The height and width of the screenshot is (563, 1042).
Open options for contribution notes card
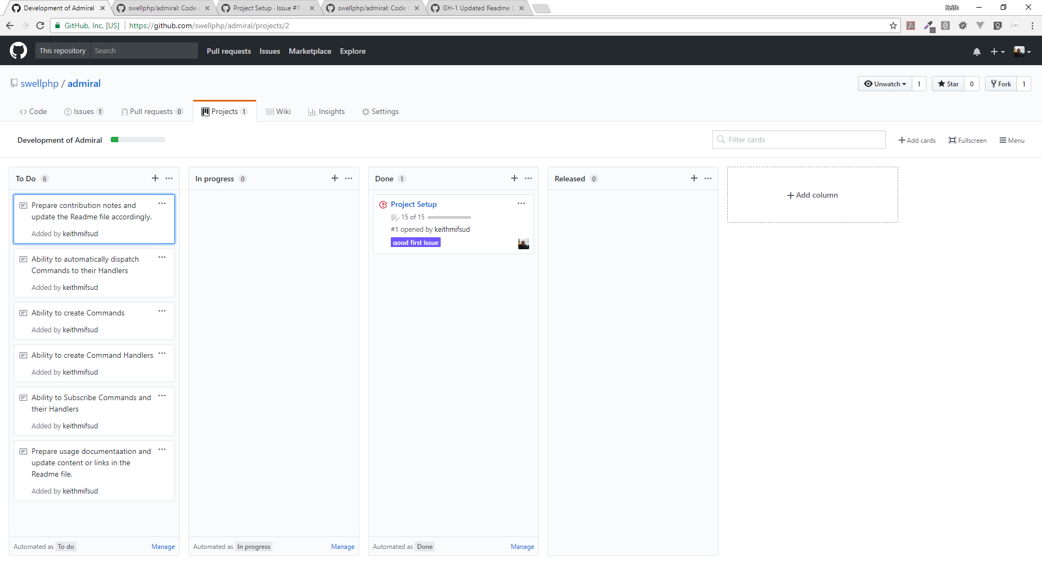(162, 204)
